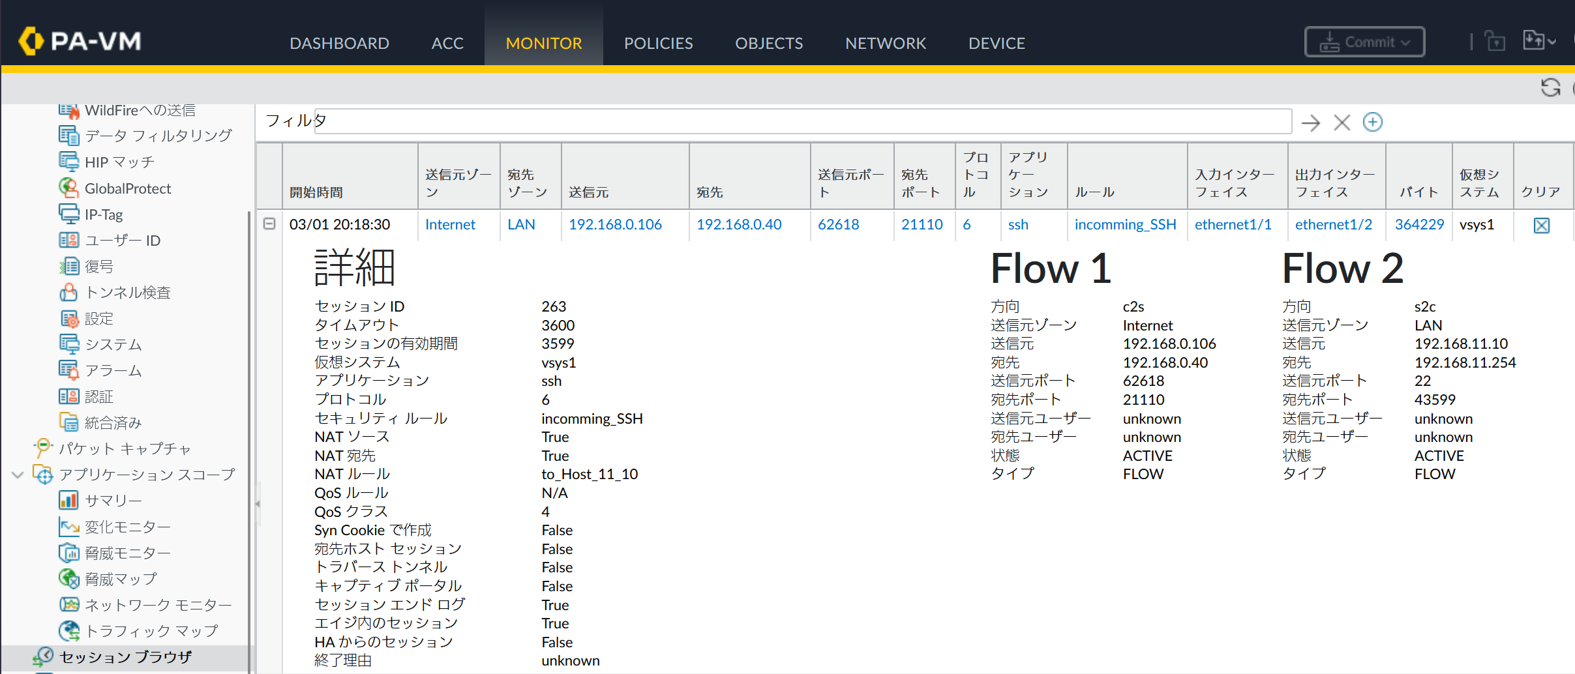
Task: Clear the session using the row's clear icon
Action: coord(1542,226)
